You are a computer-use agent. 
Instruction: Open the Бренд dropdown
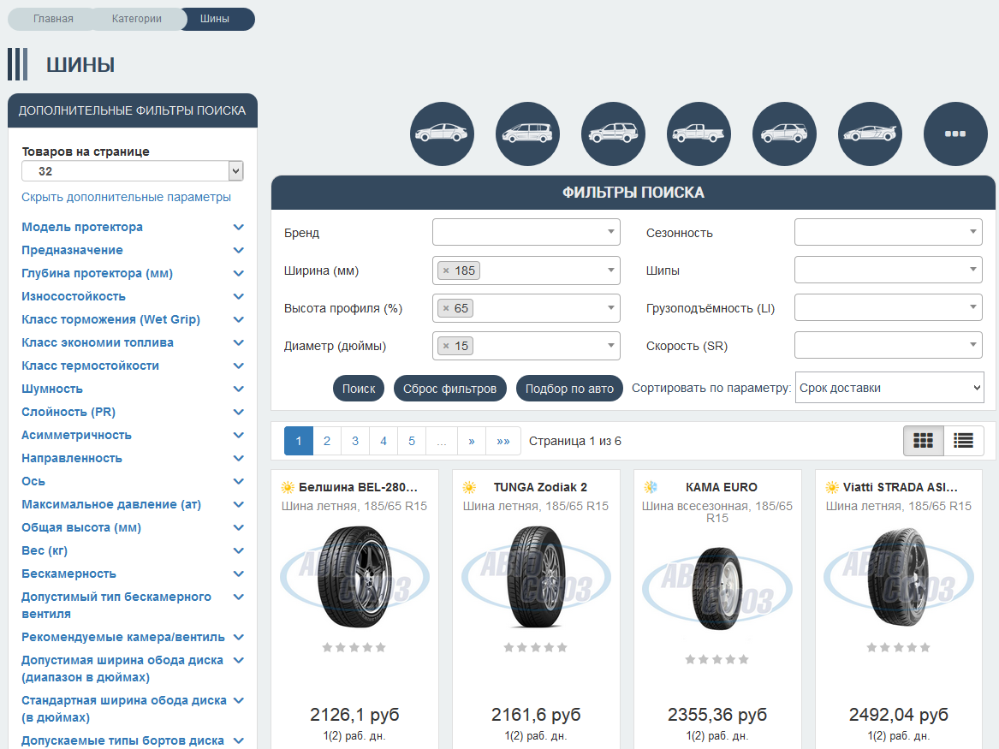tap(526, 232)
